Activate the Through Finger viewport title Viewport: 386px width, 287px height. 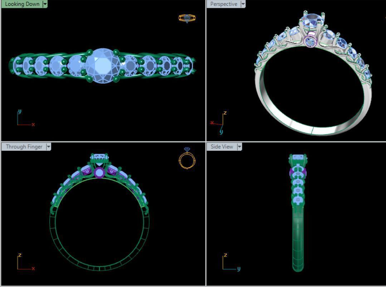[x=24, y=147]
